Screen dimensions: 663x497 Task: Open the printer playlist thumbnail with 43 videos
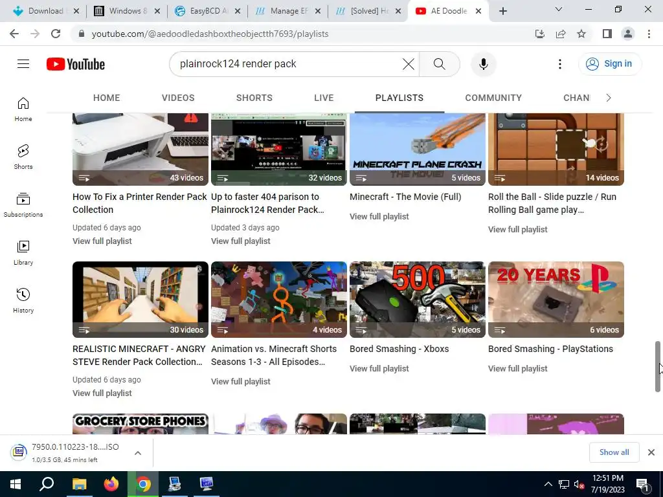pyautogui.click(x=140, y=149)
